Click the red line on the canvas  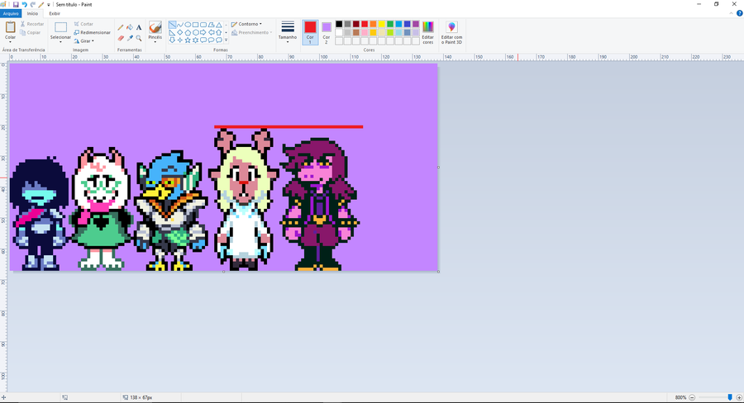click(x=289, y=126)
